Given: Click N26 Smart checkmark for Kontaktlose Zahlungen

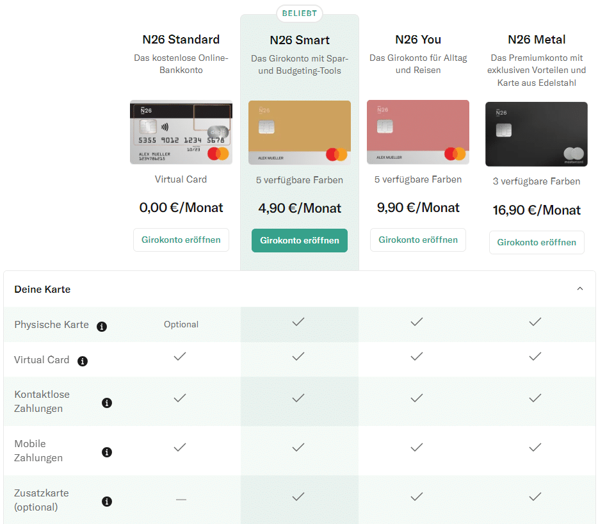Looking at the screenshot, I should point(298,398).
